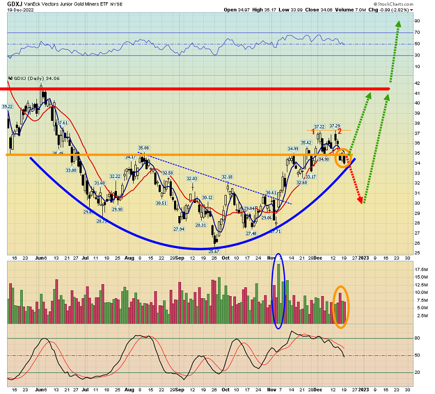The height and width of the screenshot is (394, 435).
Task: Click the 33.80 low price label
Action: click(x=71, y=170)
